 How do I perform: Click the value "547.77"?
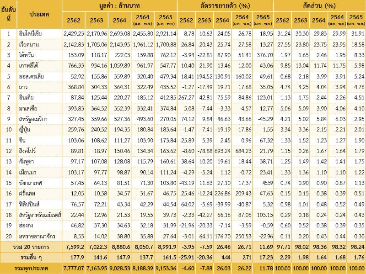(168, 66)
